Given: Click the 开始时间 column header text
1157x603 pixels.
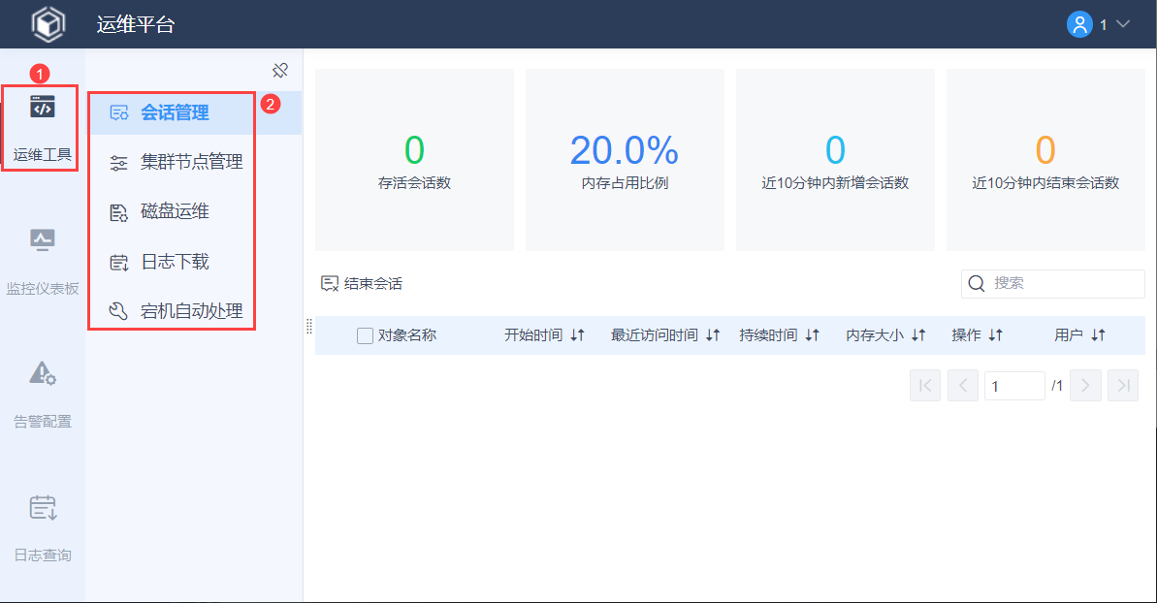Looking at the screenshot, I should coord(533,335).
